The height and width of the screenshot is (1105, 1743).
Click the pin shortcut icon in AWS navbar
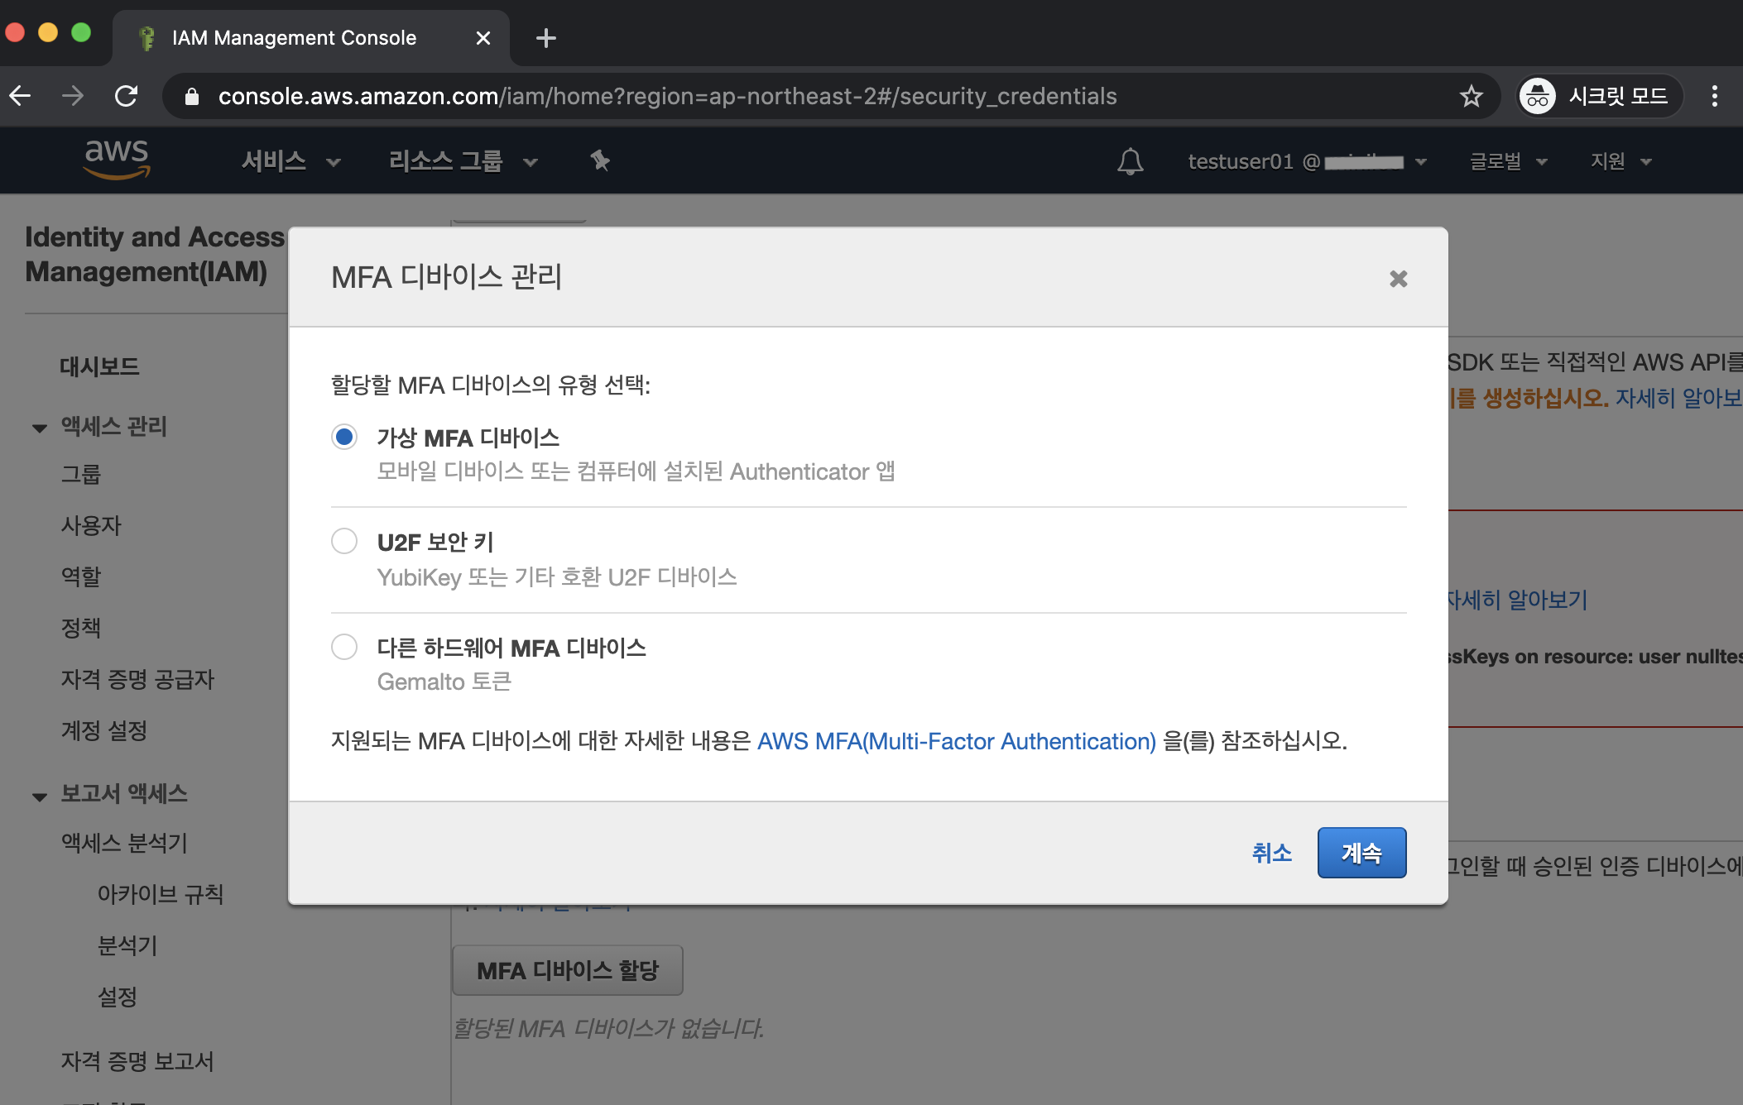600,160
